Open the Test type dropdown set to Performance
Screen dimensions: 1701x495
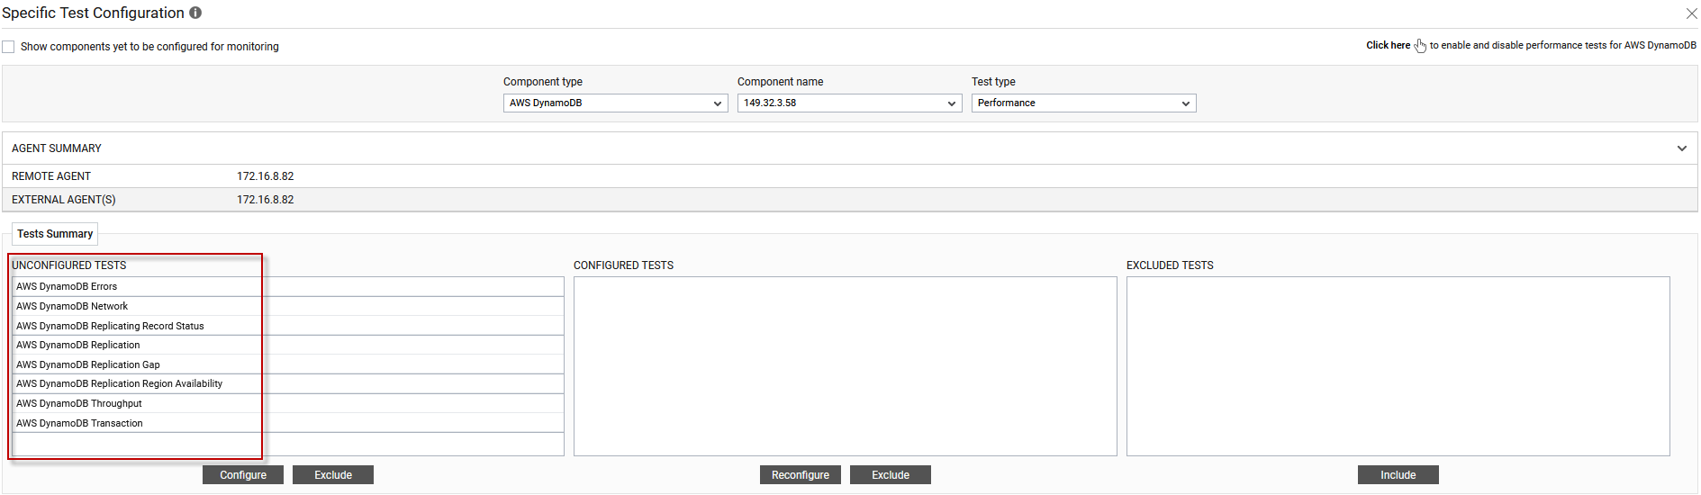[x=1083, y=103]
